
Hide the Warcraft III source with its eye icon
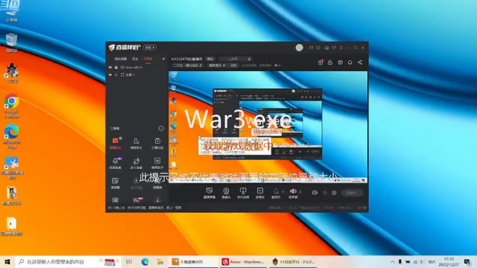(x=110, y=67)
